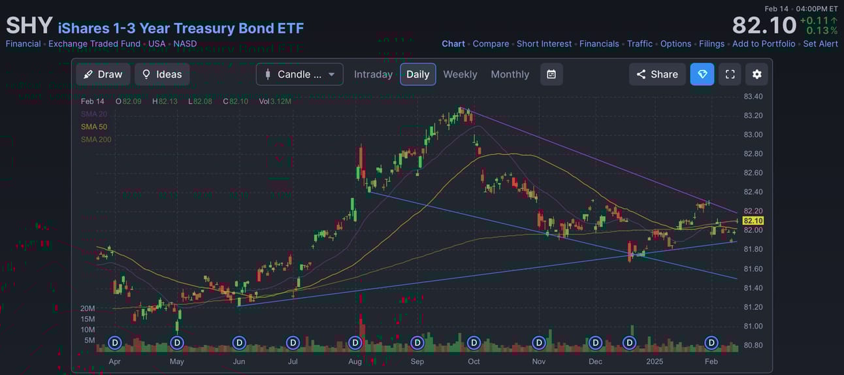844x375 pixels.
Task: Open the Short Interest link
Action: tap(544, 44)
